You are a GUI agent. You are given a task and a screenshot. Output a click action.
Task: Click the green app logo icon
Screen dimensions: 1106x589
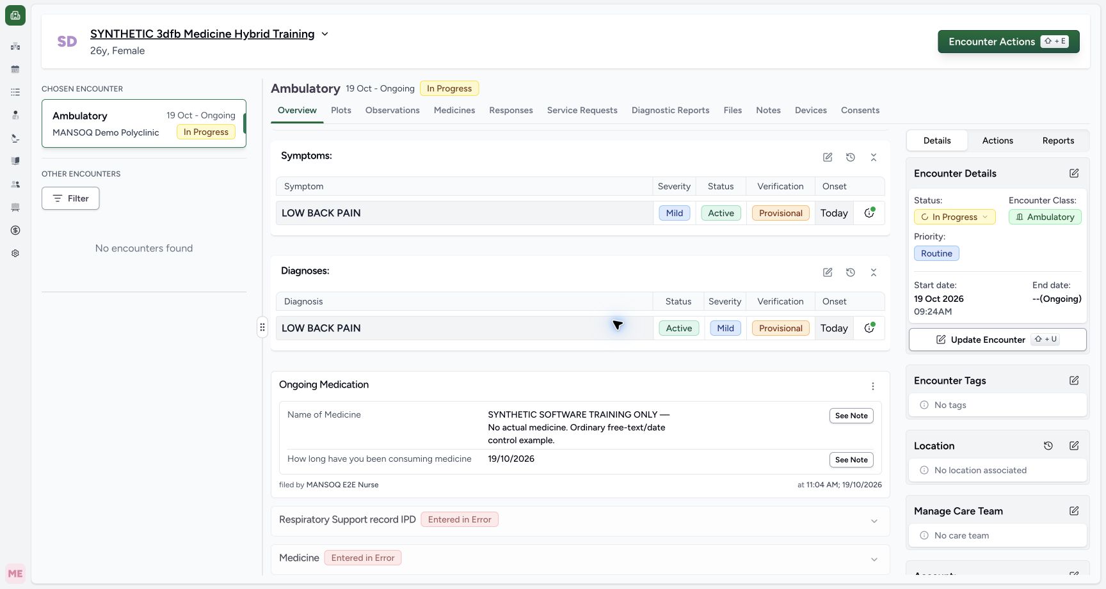(15, 15)
